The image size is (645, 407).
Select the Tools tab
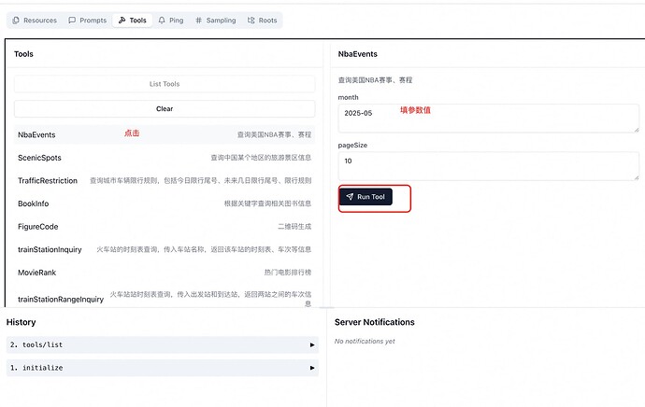tap(132, 21)
